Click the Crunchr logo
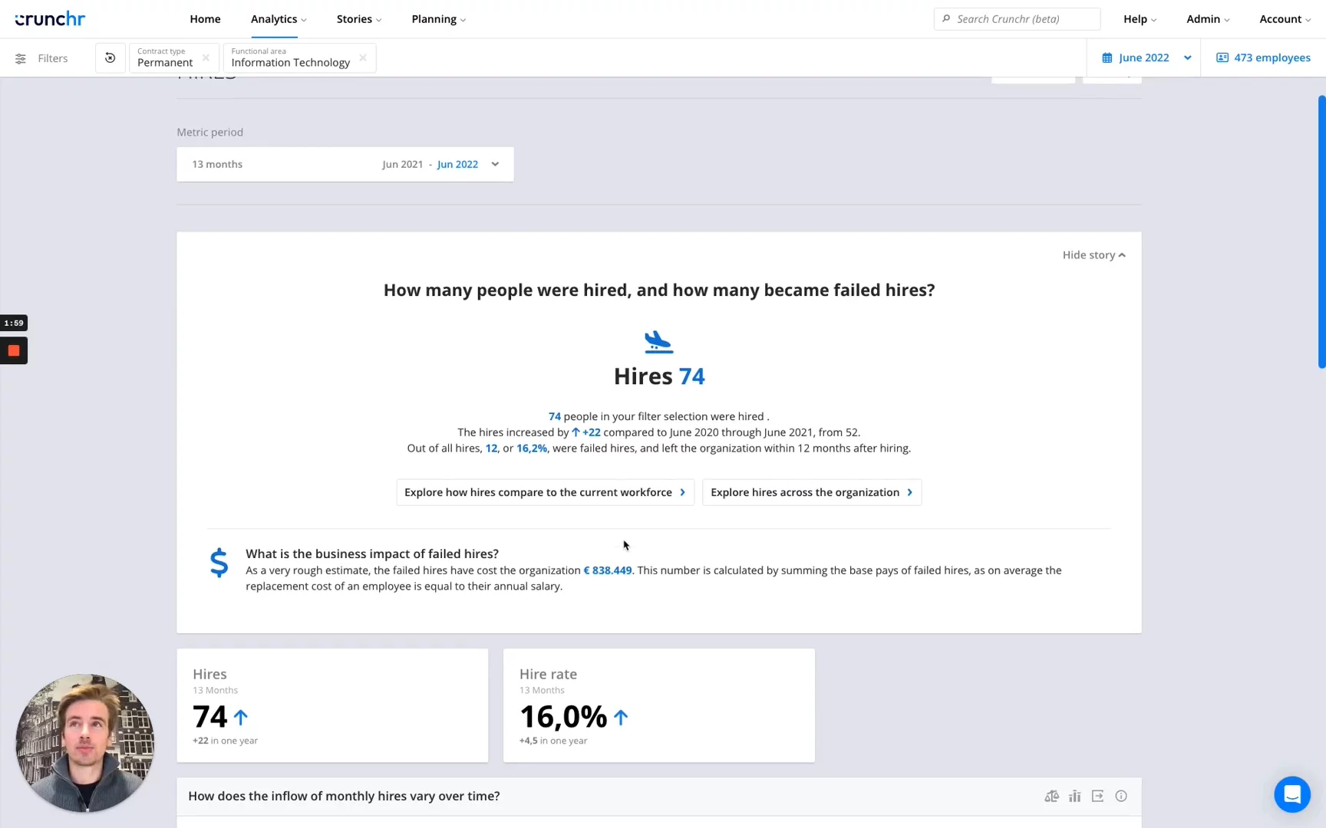 (50, 19)
